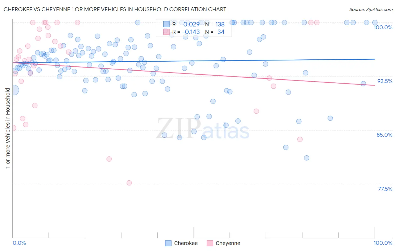Viewport: 396px width, 251px height.
Task: Click the 100.0% y-axis label
Action: pyautogui.click(x=383, y=27)
